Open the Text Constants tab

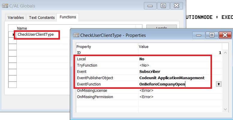coord(42,18)
